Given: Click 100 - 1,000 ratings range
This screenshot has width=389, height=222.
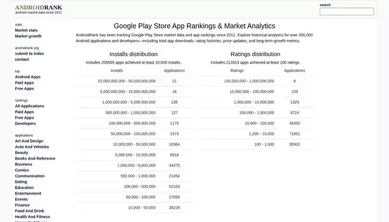Looking at the screenshot, I should pos(264,144).
